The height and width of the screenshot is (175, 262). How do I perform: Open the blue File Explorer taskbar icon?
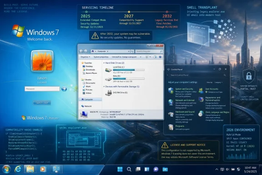tap(165, 170)
